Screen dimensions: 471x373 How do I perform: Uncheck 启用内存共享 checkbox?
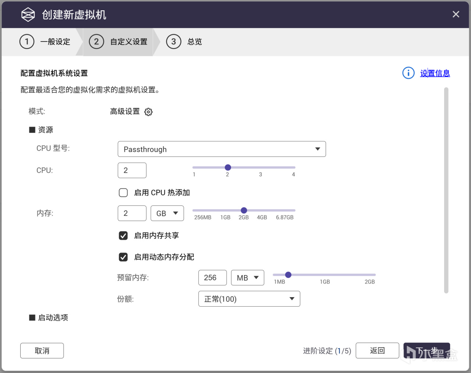[123, 236]
